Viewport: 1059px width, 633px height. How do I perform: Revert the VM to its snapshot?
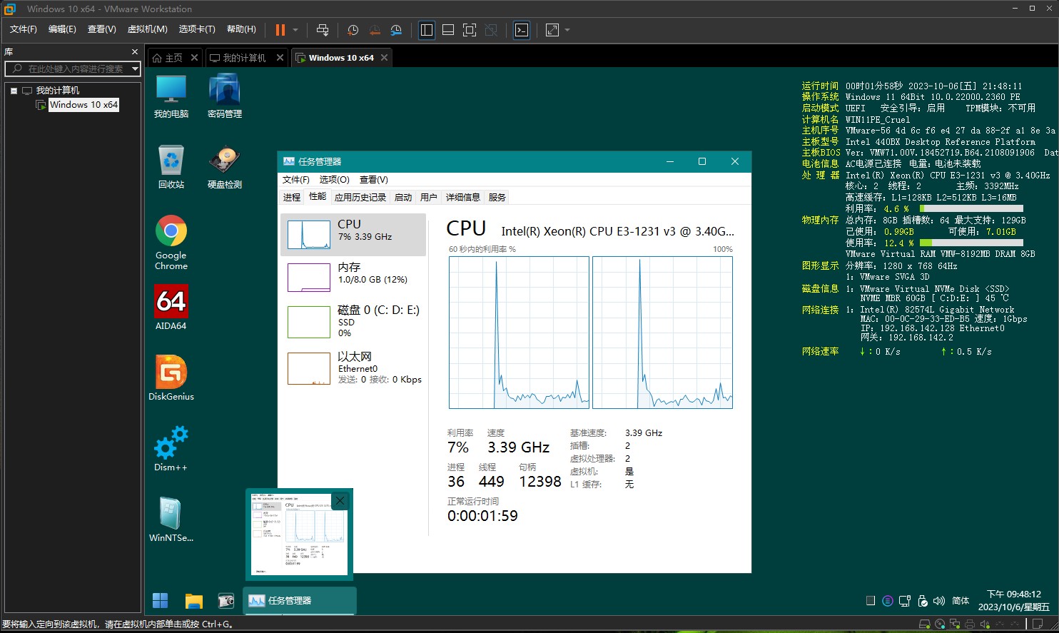(375, 30)
